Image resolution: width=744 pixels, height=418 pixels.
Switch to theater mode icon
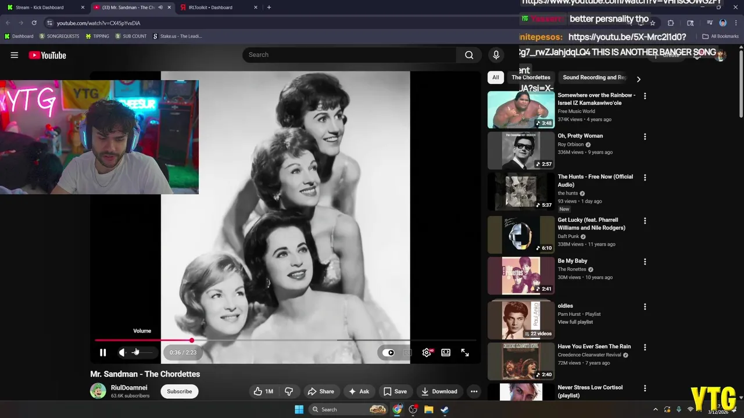tap(446, 352)
